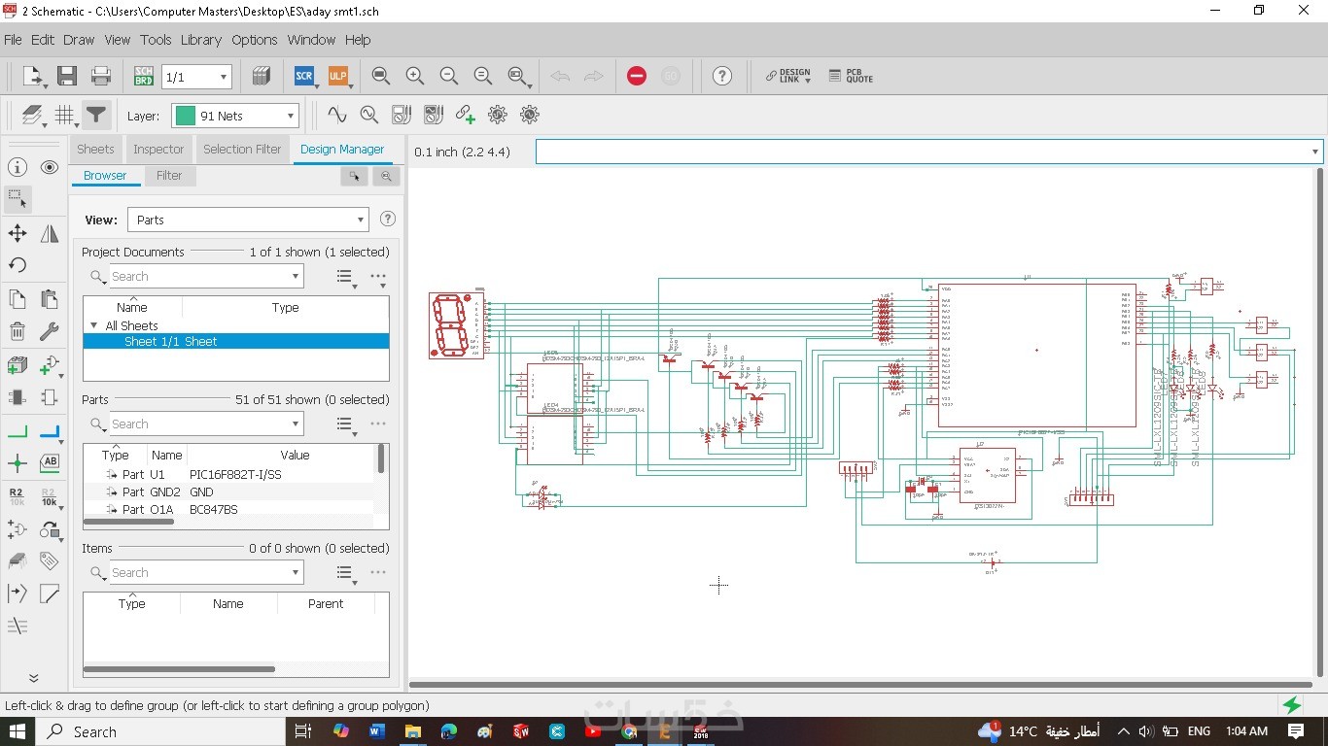Save the schematic with the floppy disk icon

tap(67, 76)
